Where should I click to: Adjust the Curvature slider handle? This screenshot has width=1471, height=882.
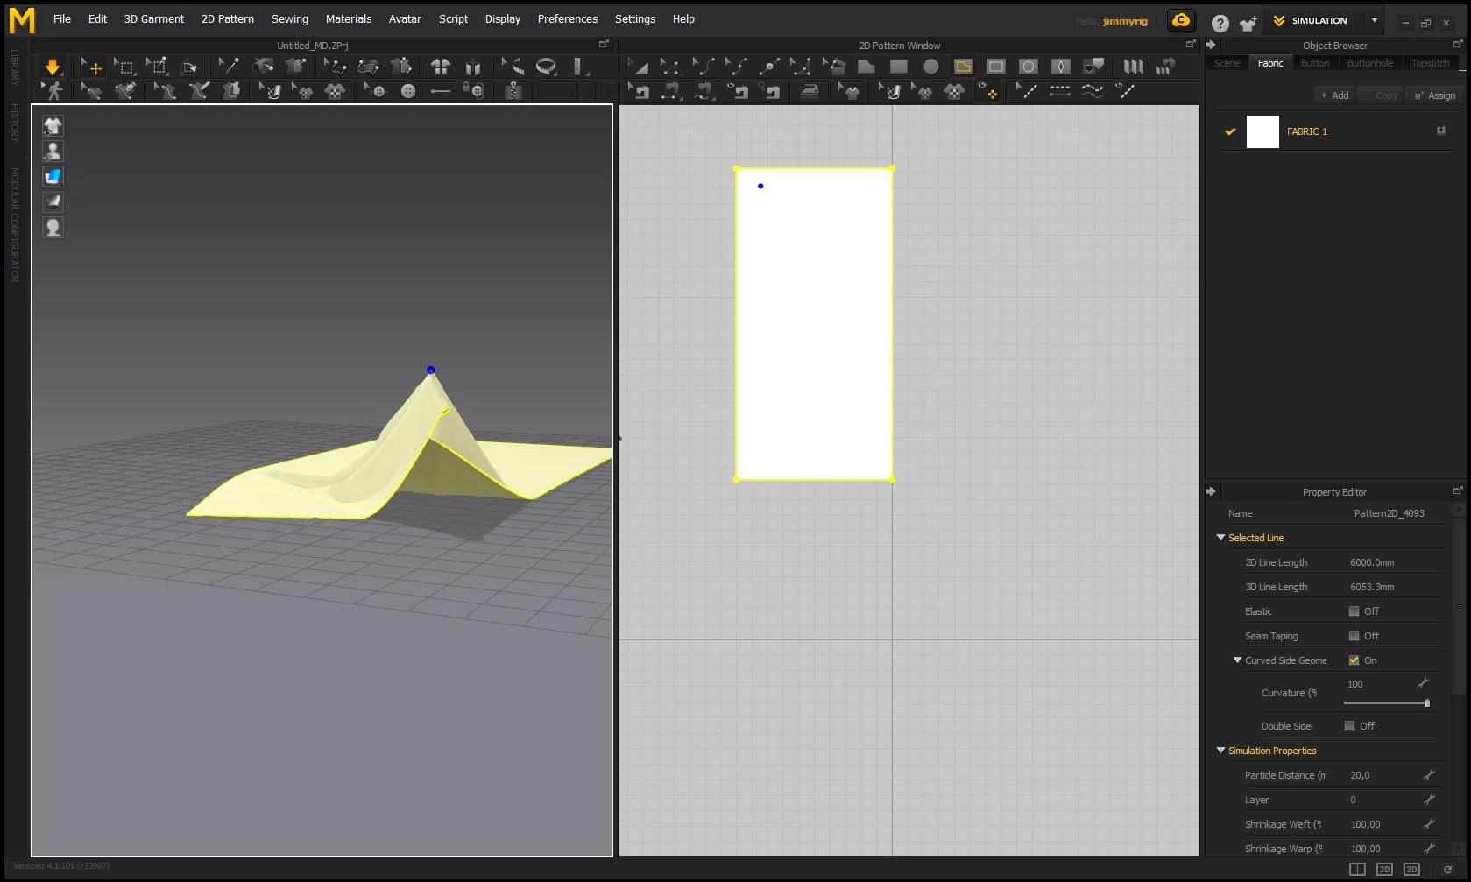click(1427, 702)
